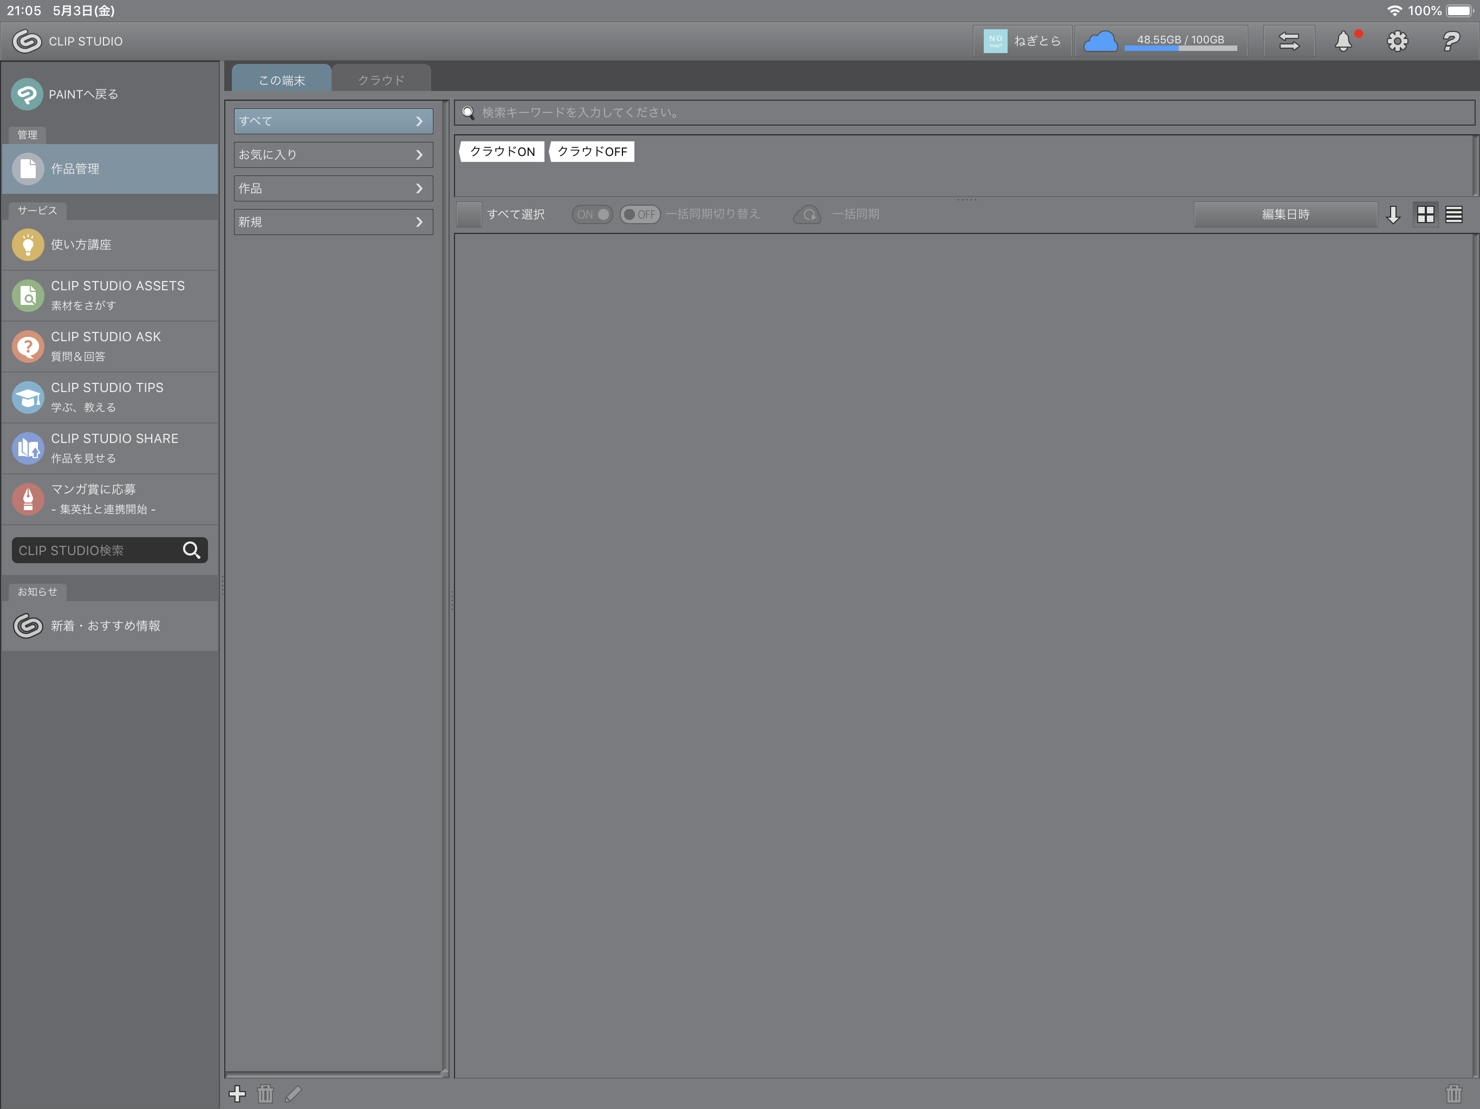
Task: Click the クラウドON filter button
Action: click(502, 151)
